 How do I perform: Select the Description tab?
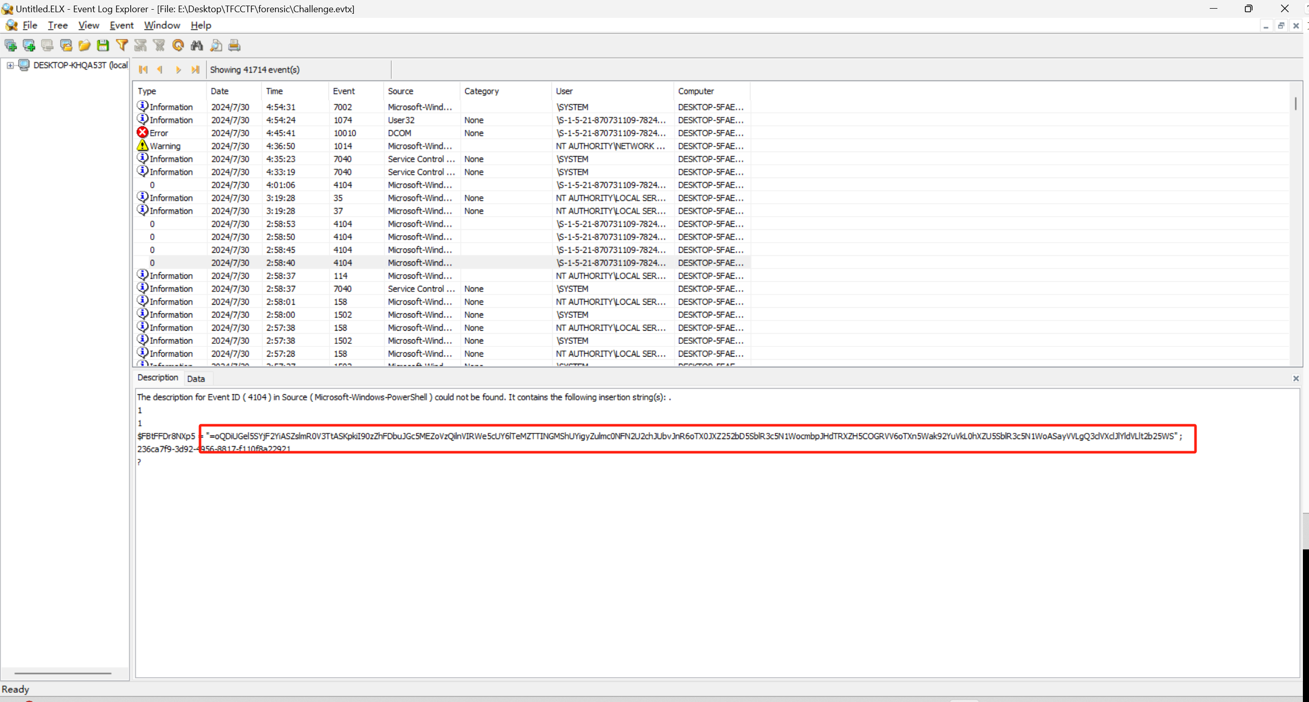click(157, 377)
